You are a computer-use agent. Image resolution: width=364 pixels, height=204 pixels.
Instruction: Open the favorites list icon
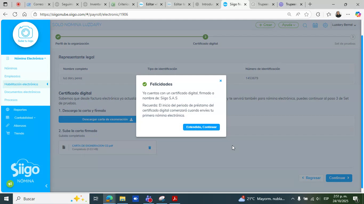329,14
